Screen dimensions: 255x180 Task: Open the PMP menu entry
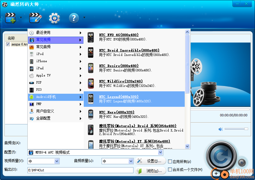point(56,104)
